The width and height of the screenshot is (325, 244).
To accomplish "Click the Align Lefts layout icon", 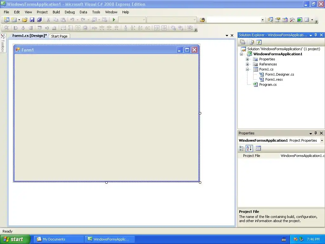I will tap(16, 28).
